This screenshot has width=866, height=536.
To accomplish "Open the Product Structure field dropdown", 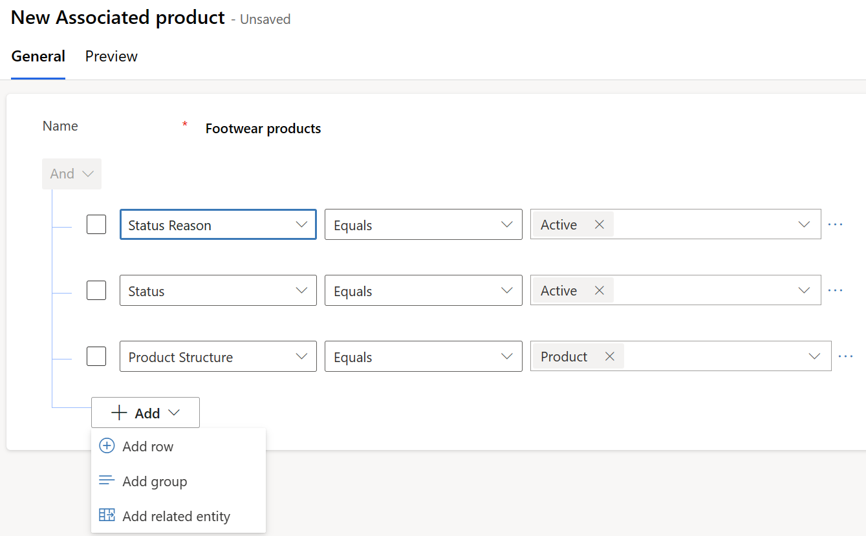I will [x=218, y=356].
